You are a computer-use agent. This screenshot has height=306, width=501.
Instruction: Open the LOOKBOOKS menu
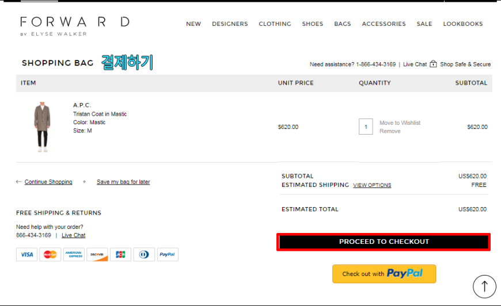point(463,24)
